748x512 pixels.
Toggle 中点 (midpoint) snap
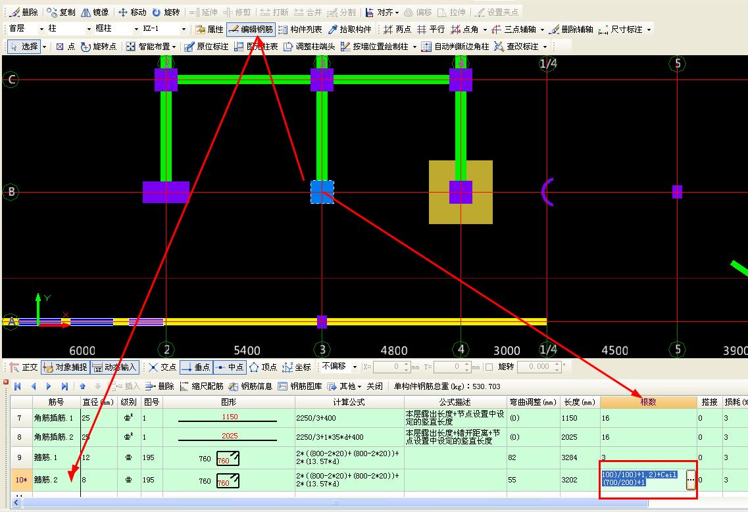[230, 367]
